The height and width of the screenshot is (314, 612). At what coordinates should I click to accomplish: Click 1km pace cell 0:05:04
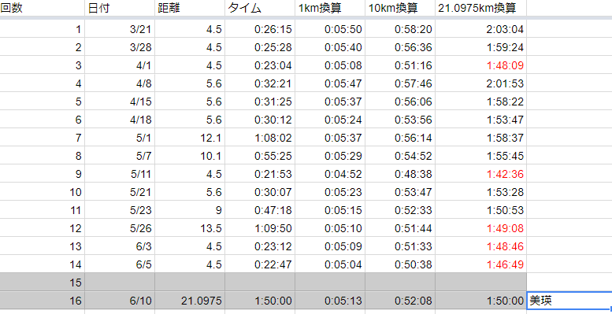point(330,264)
